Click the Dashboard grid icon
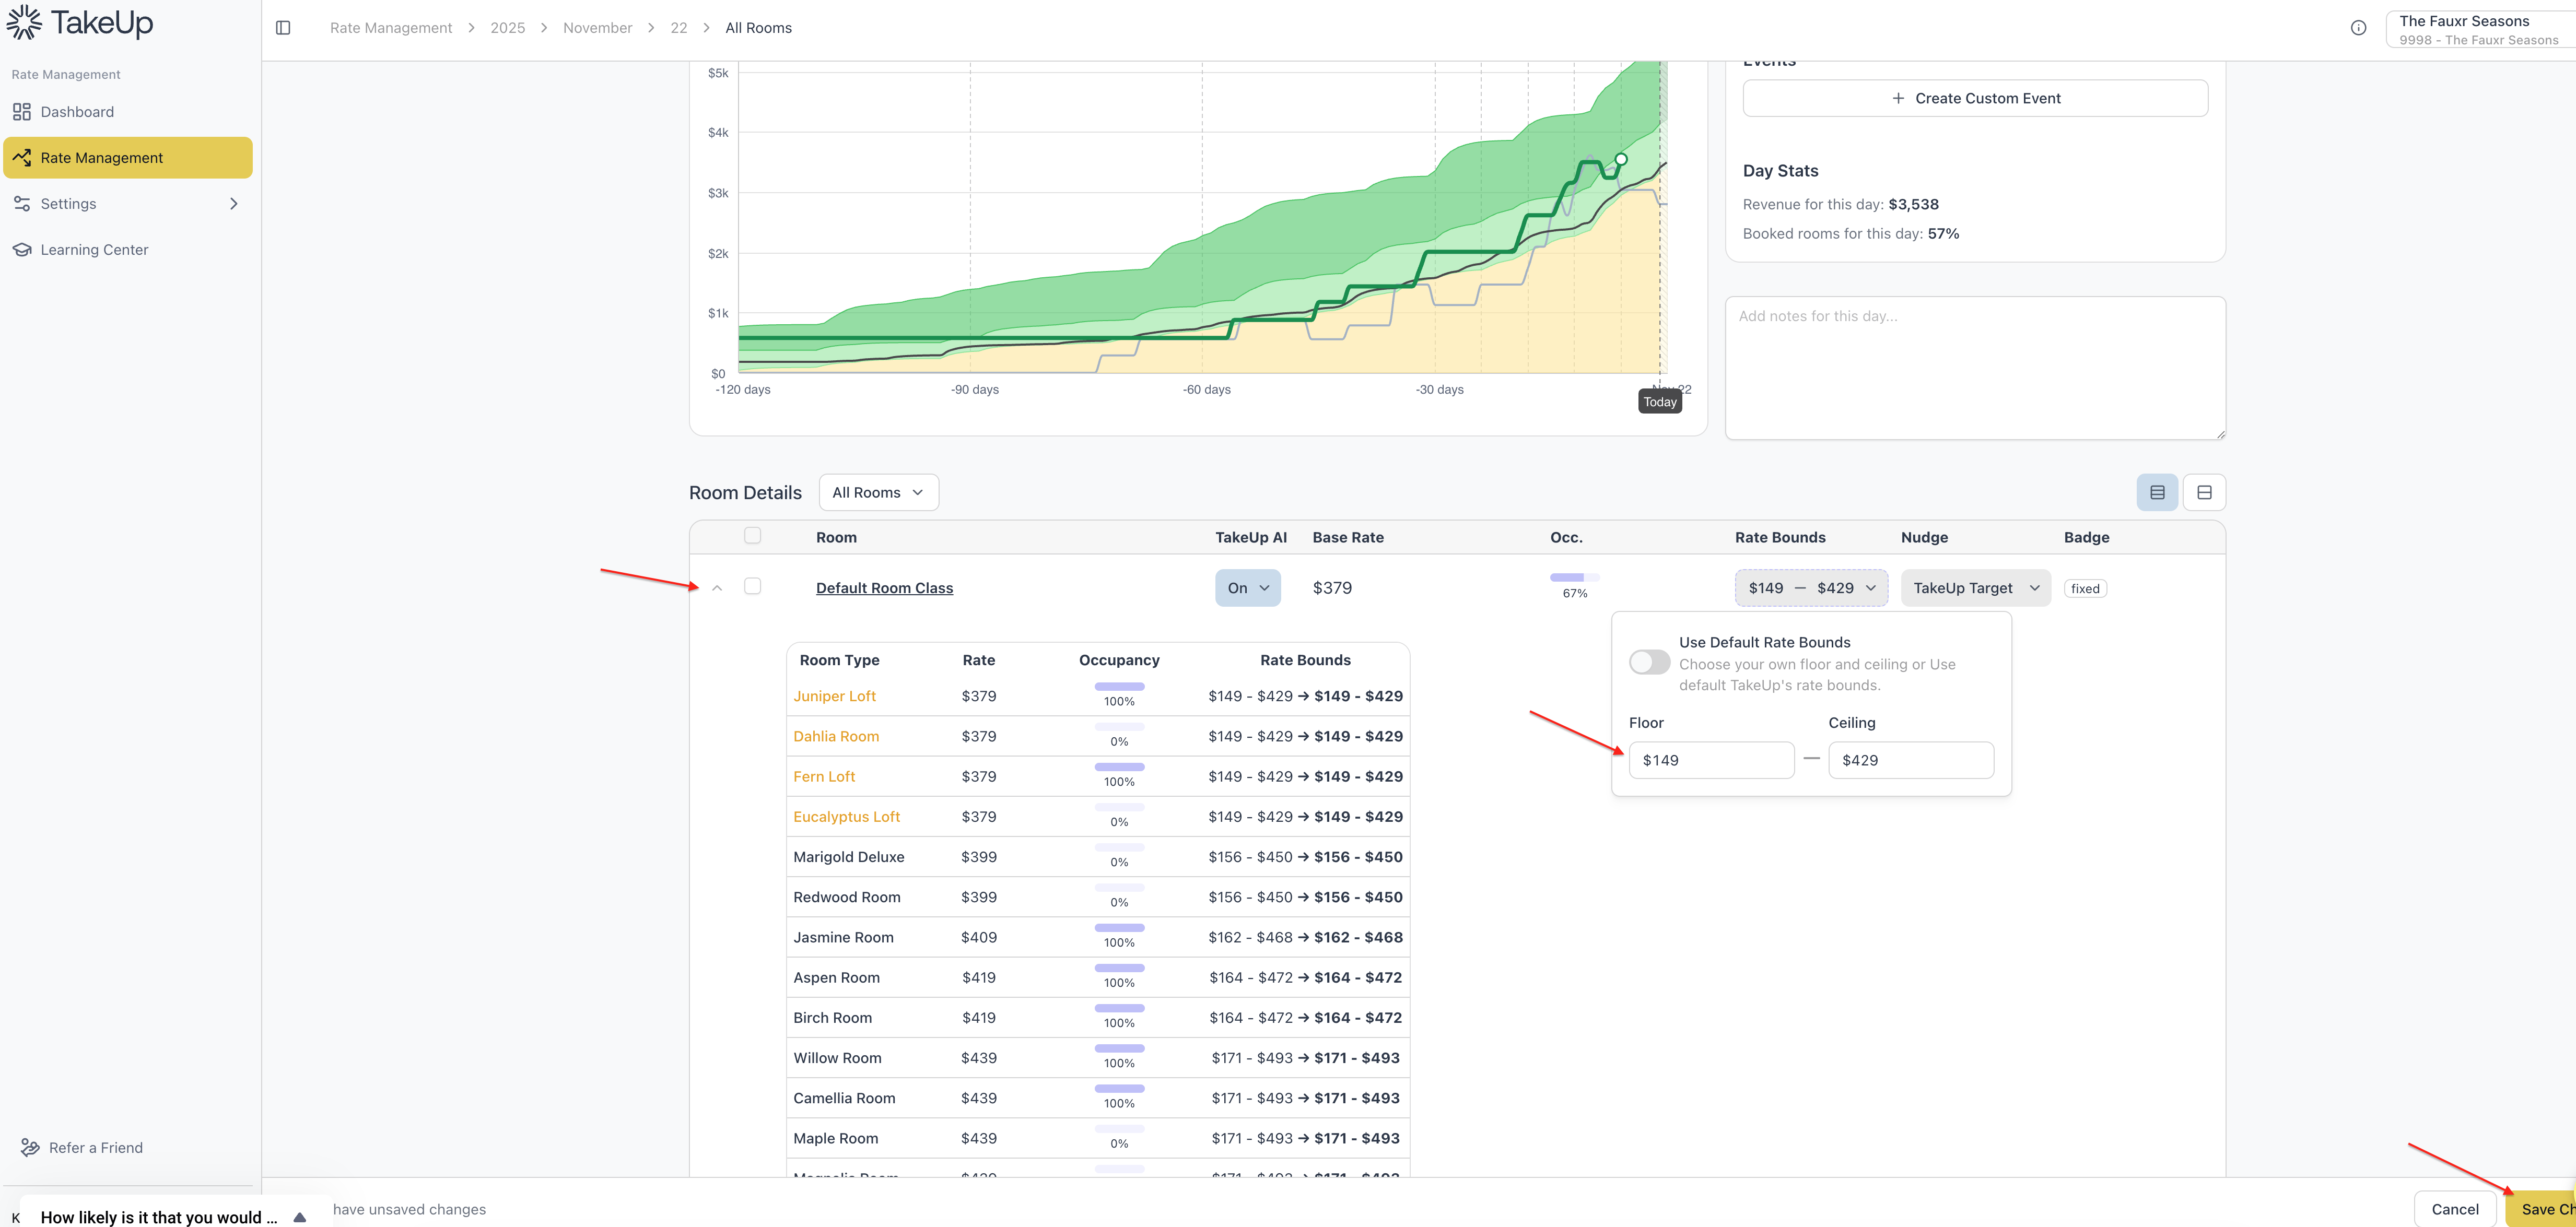2576x1227 pixels. [22, 112]
